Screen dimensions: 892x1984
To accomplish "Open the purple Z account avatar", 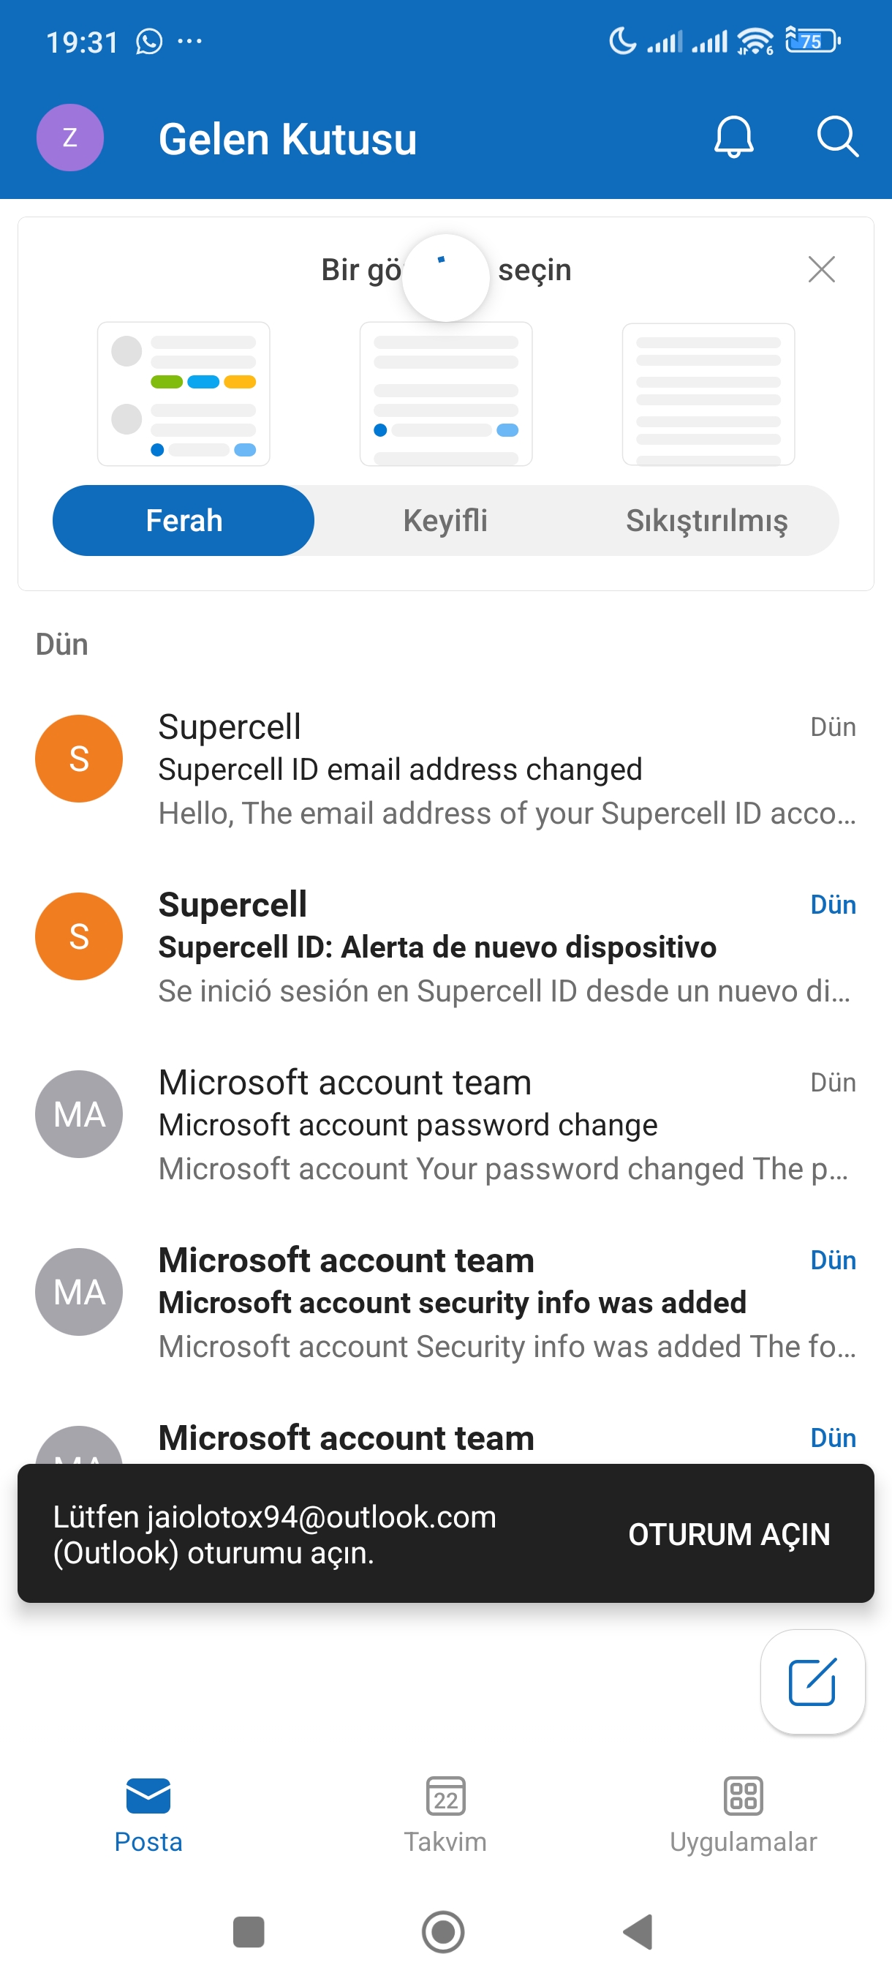I will tap(70, 137).
